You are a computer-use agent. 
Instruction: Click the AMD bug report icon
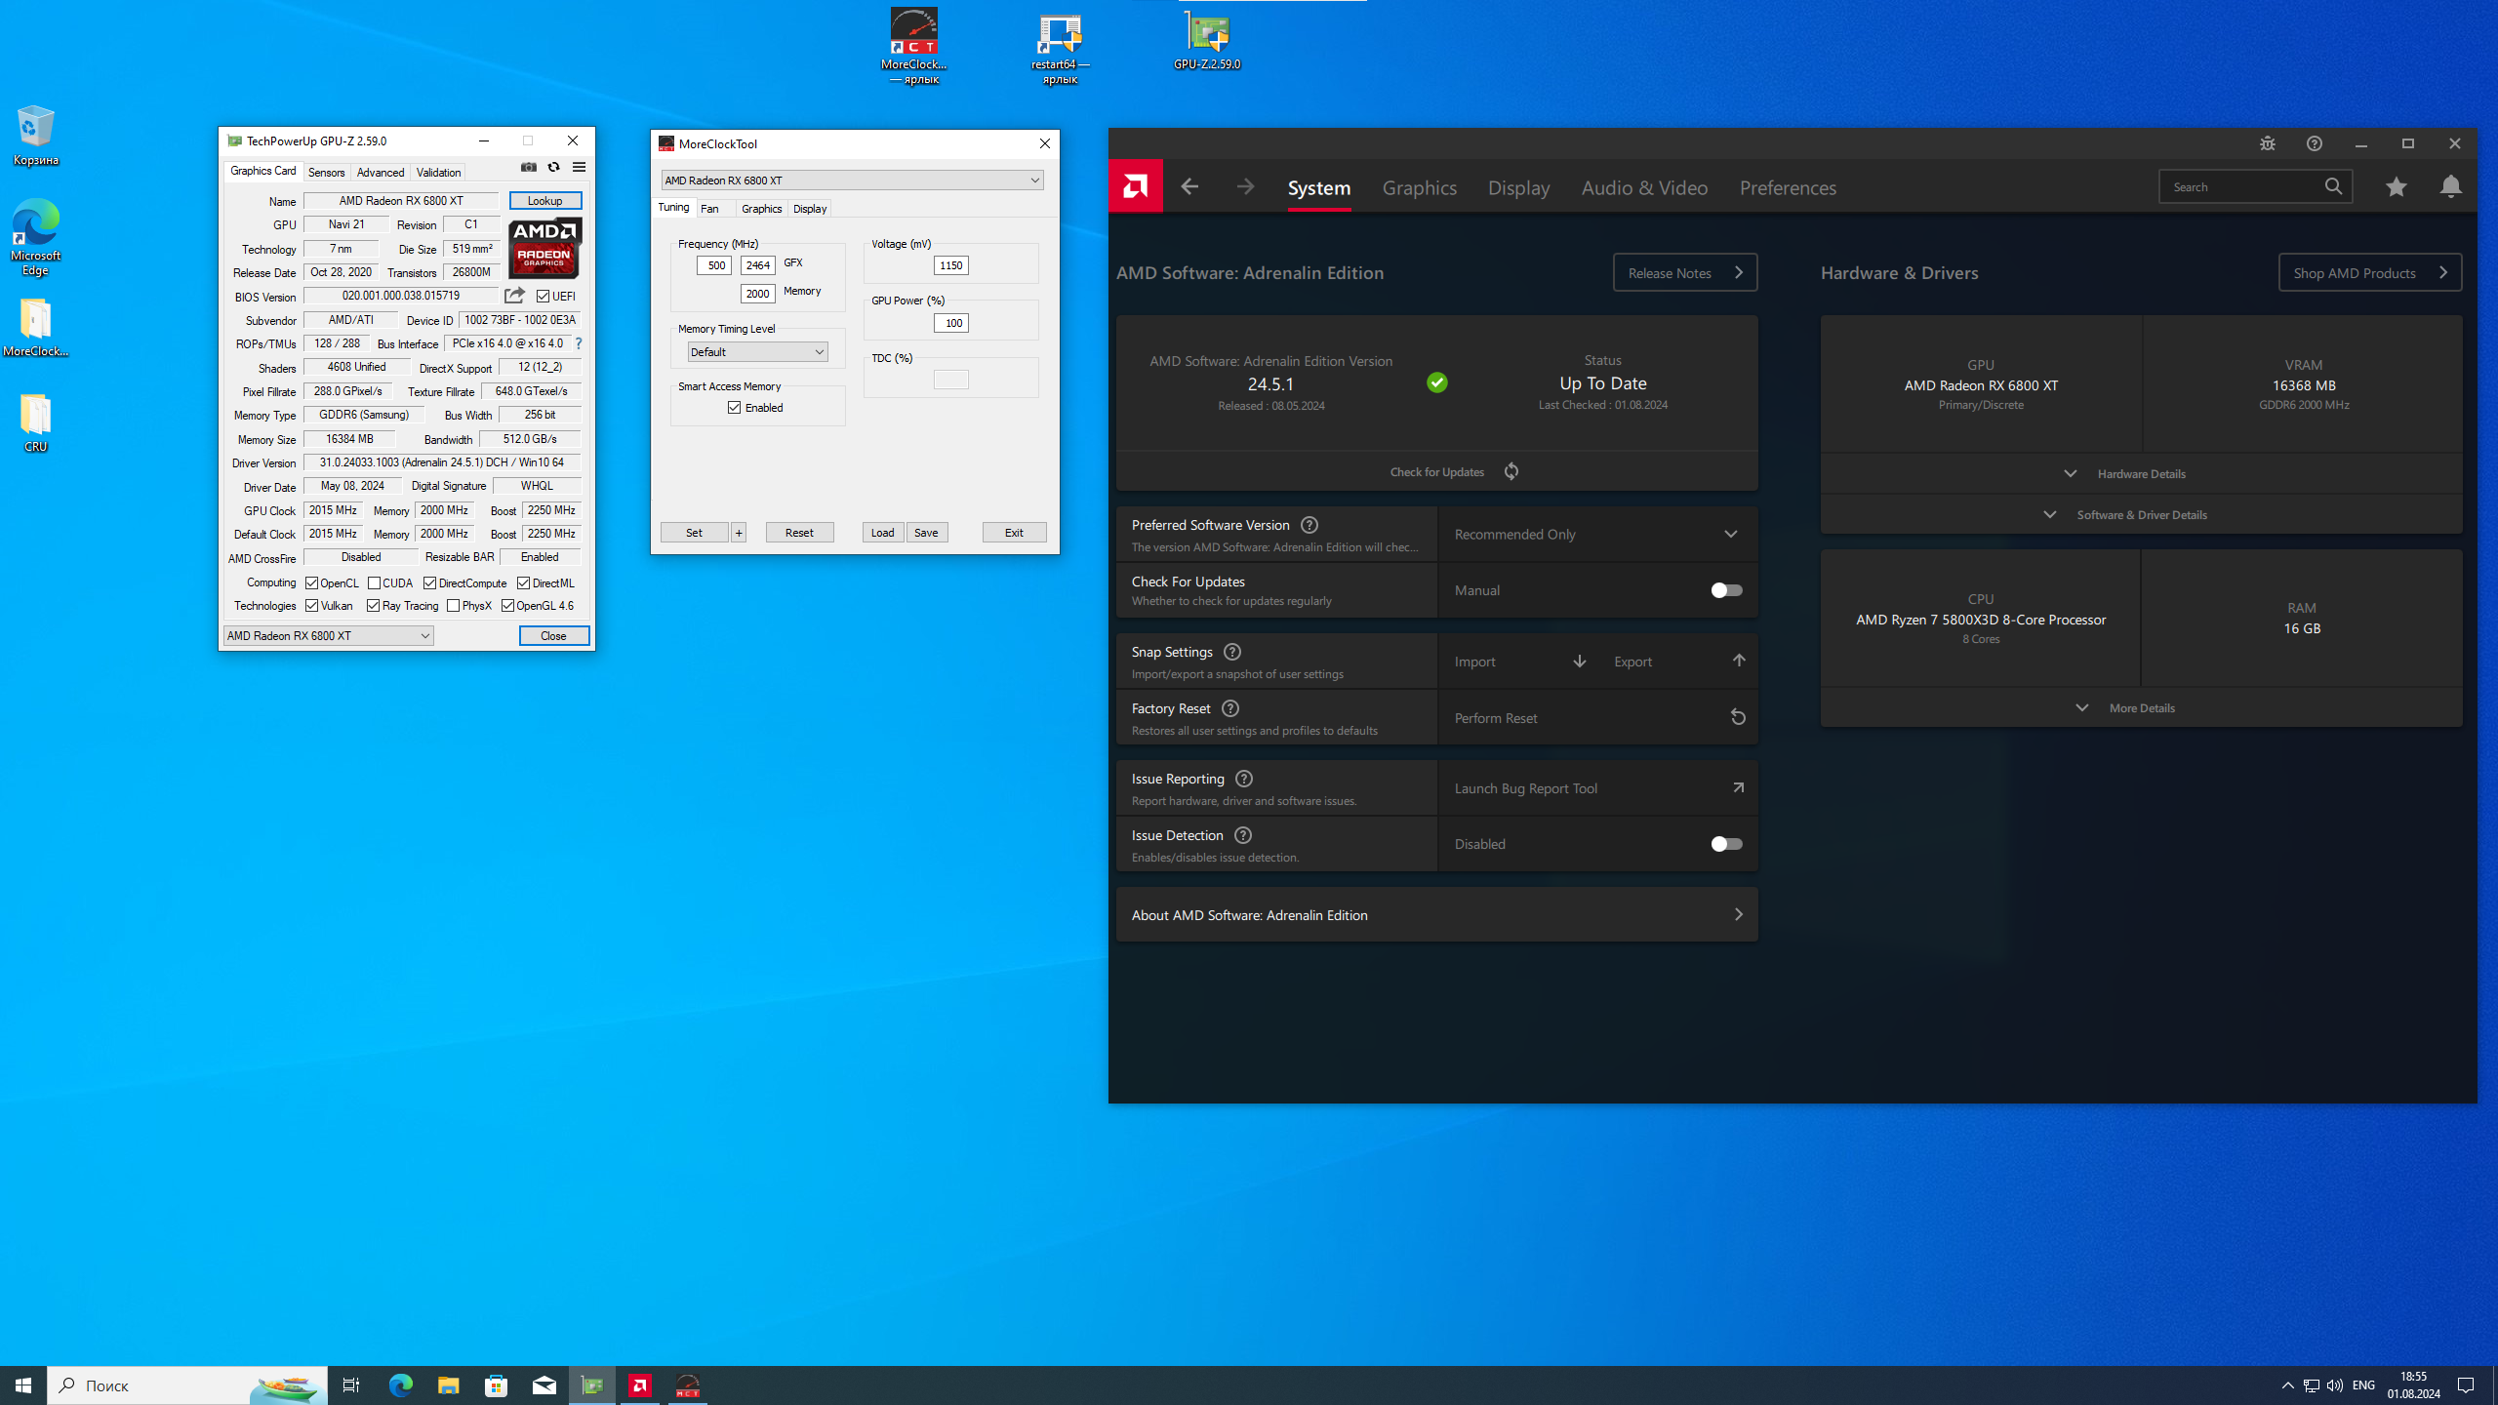tap(2267, 143)
